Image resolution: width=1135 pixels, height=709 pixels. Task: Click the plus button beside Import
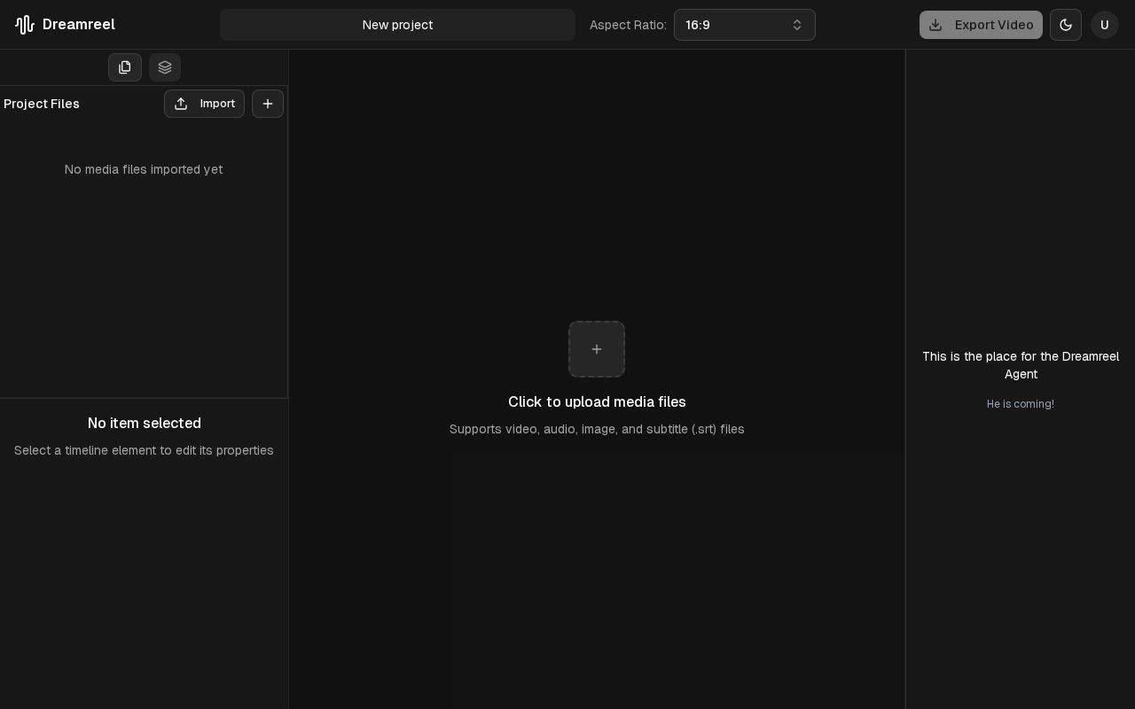(268, 104)
